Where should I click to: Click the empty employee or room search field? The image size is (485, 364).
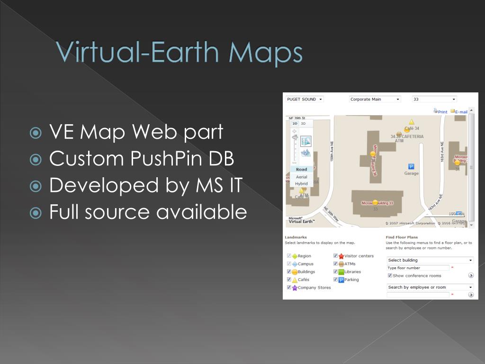pyautogui.click(x=418, y=295)
